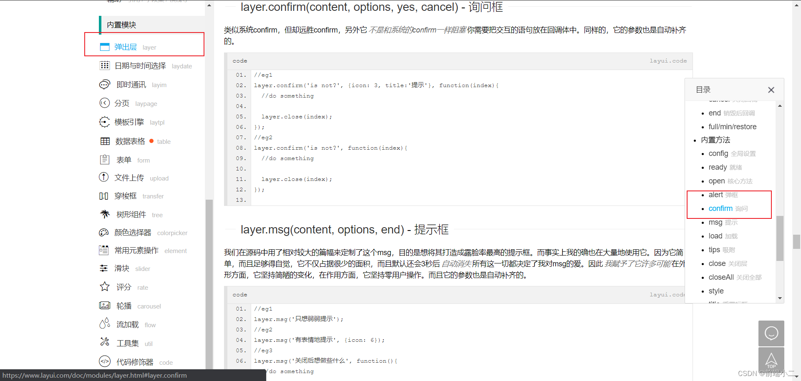The height and width of the screenshot is (381, 801).
Task: Click the upload arrow circle icon
Action: 104,177
